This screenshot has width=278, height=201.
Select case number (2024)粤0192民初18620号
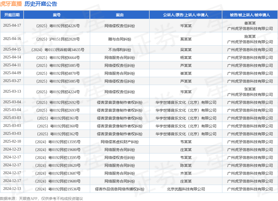click(58, 165)
